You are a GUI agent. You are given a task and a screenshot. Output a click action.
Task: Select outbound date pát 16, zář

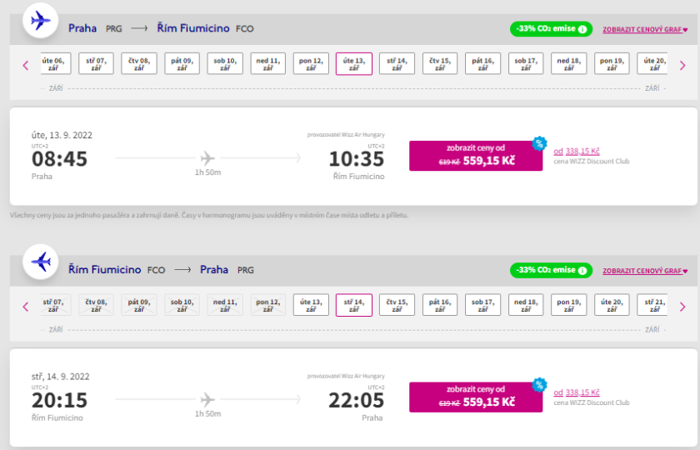click(x=482, y=64)
